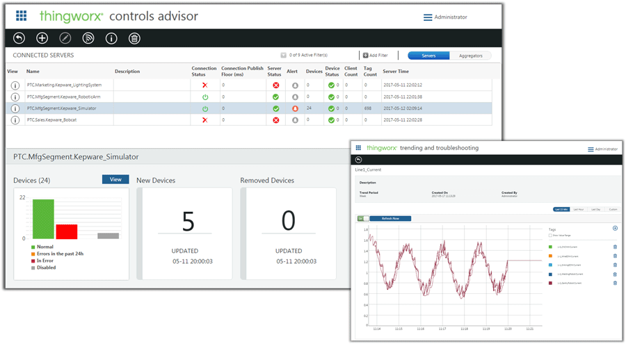Click the green Normal bar in Devices chart

[43, 219]
